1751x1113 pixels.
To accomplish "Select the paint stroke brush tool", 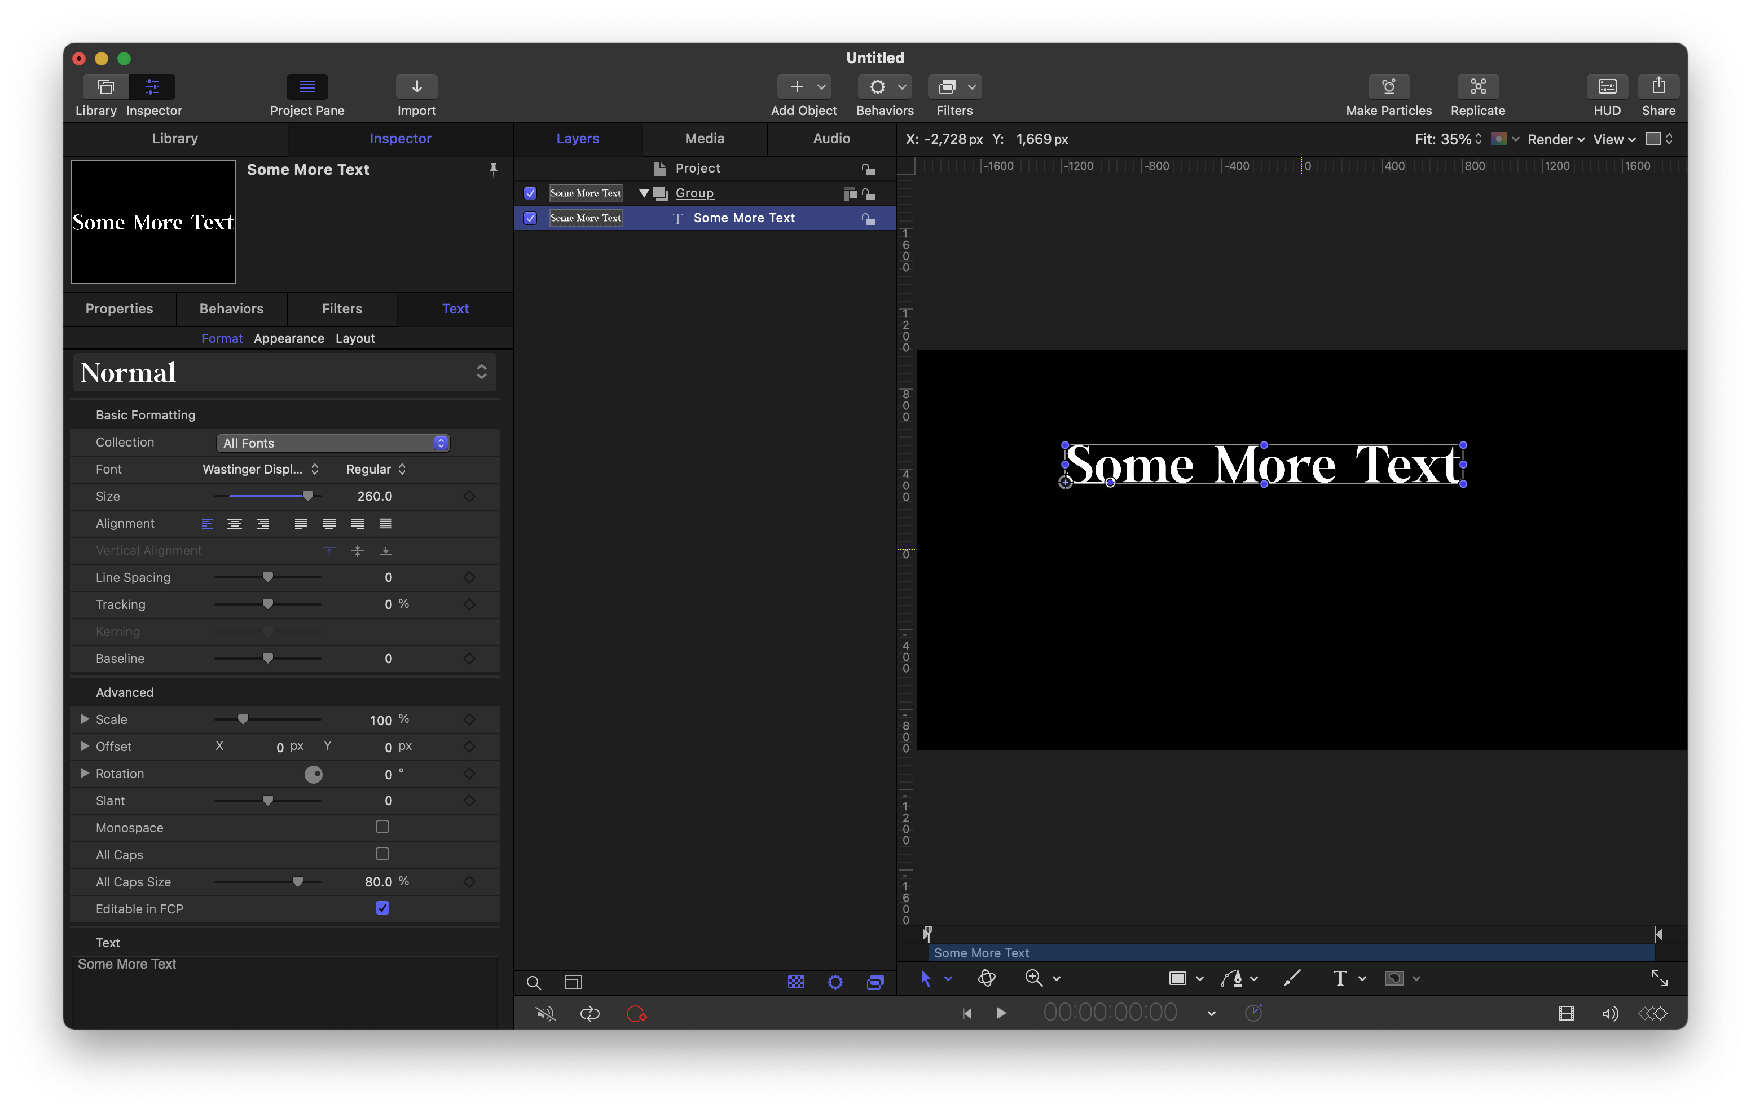I will tap(1291, 978).
